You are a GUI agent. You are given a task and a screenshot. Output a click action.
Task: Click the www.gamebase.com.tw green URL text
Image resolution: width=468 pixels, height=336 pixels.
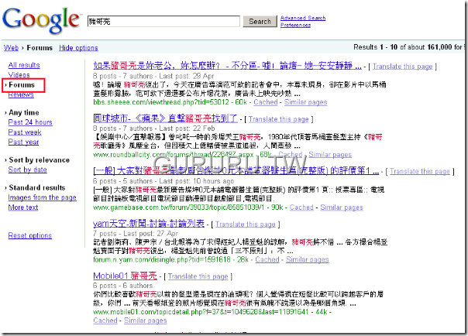(178, 207)
